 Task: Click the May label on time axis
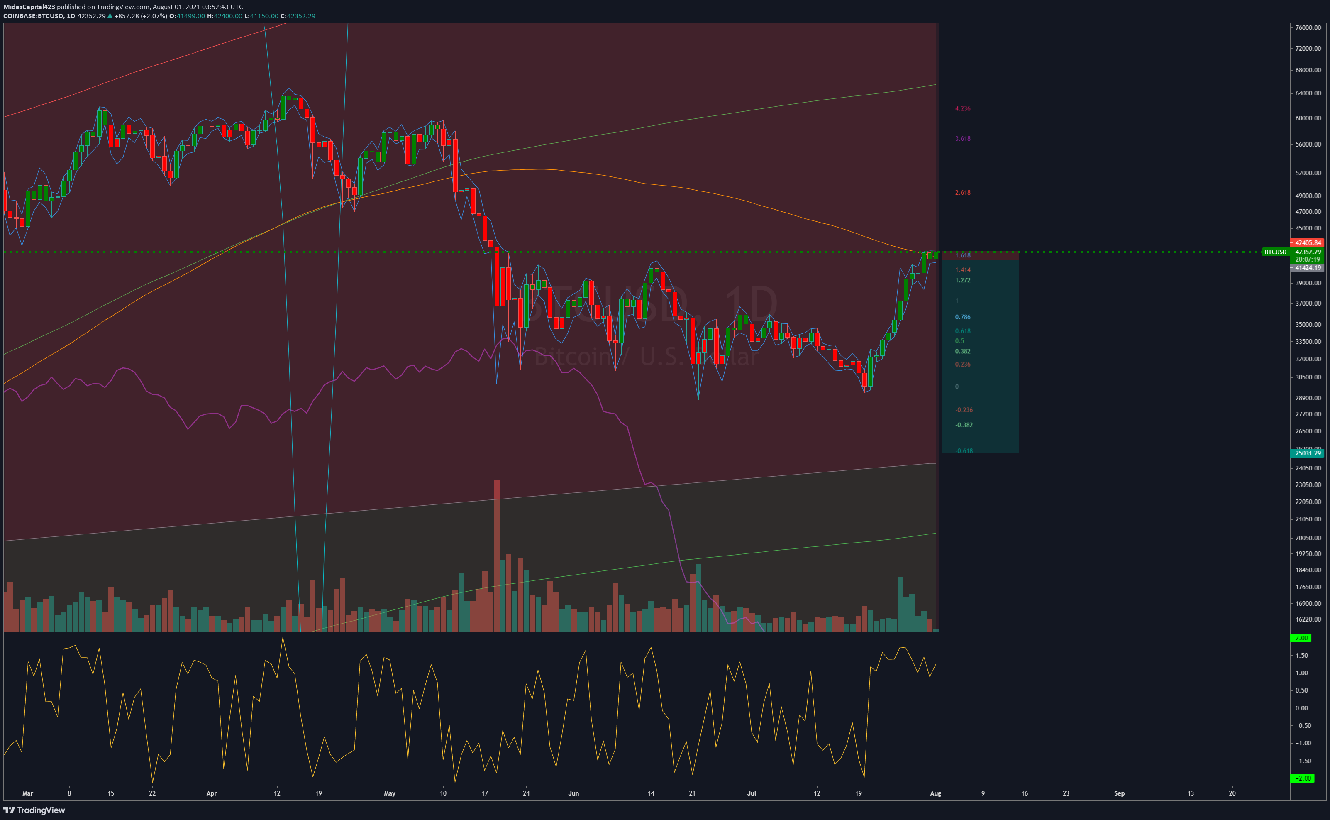pos(390,793)
